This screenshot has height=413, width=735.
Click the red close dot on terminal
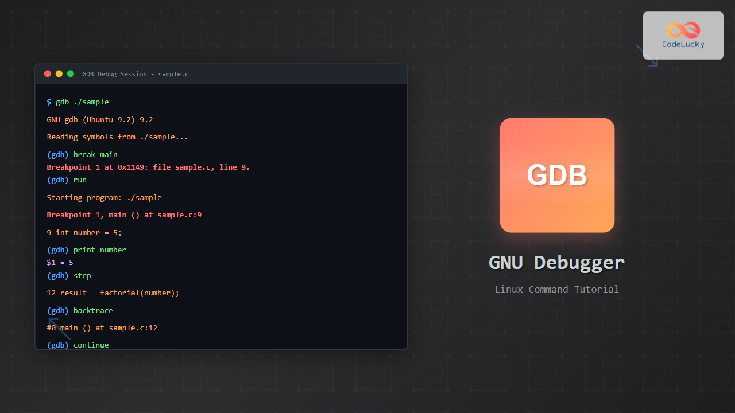tap(48, 74)
